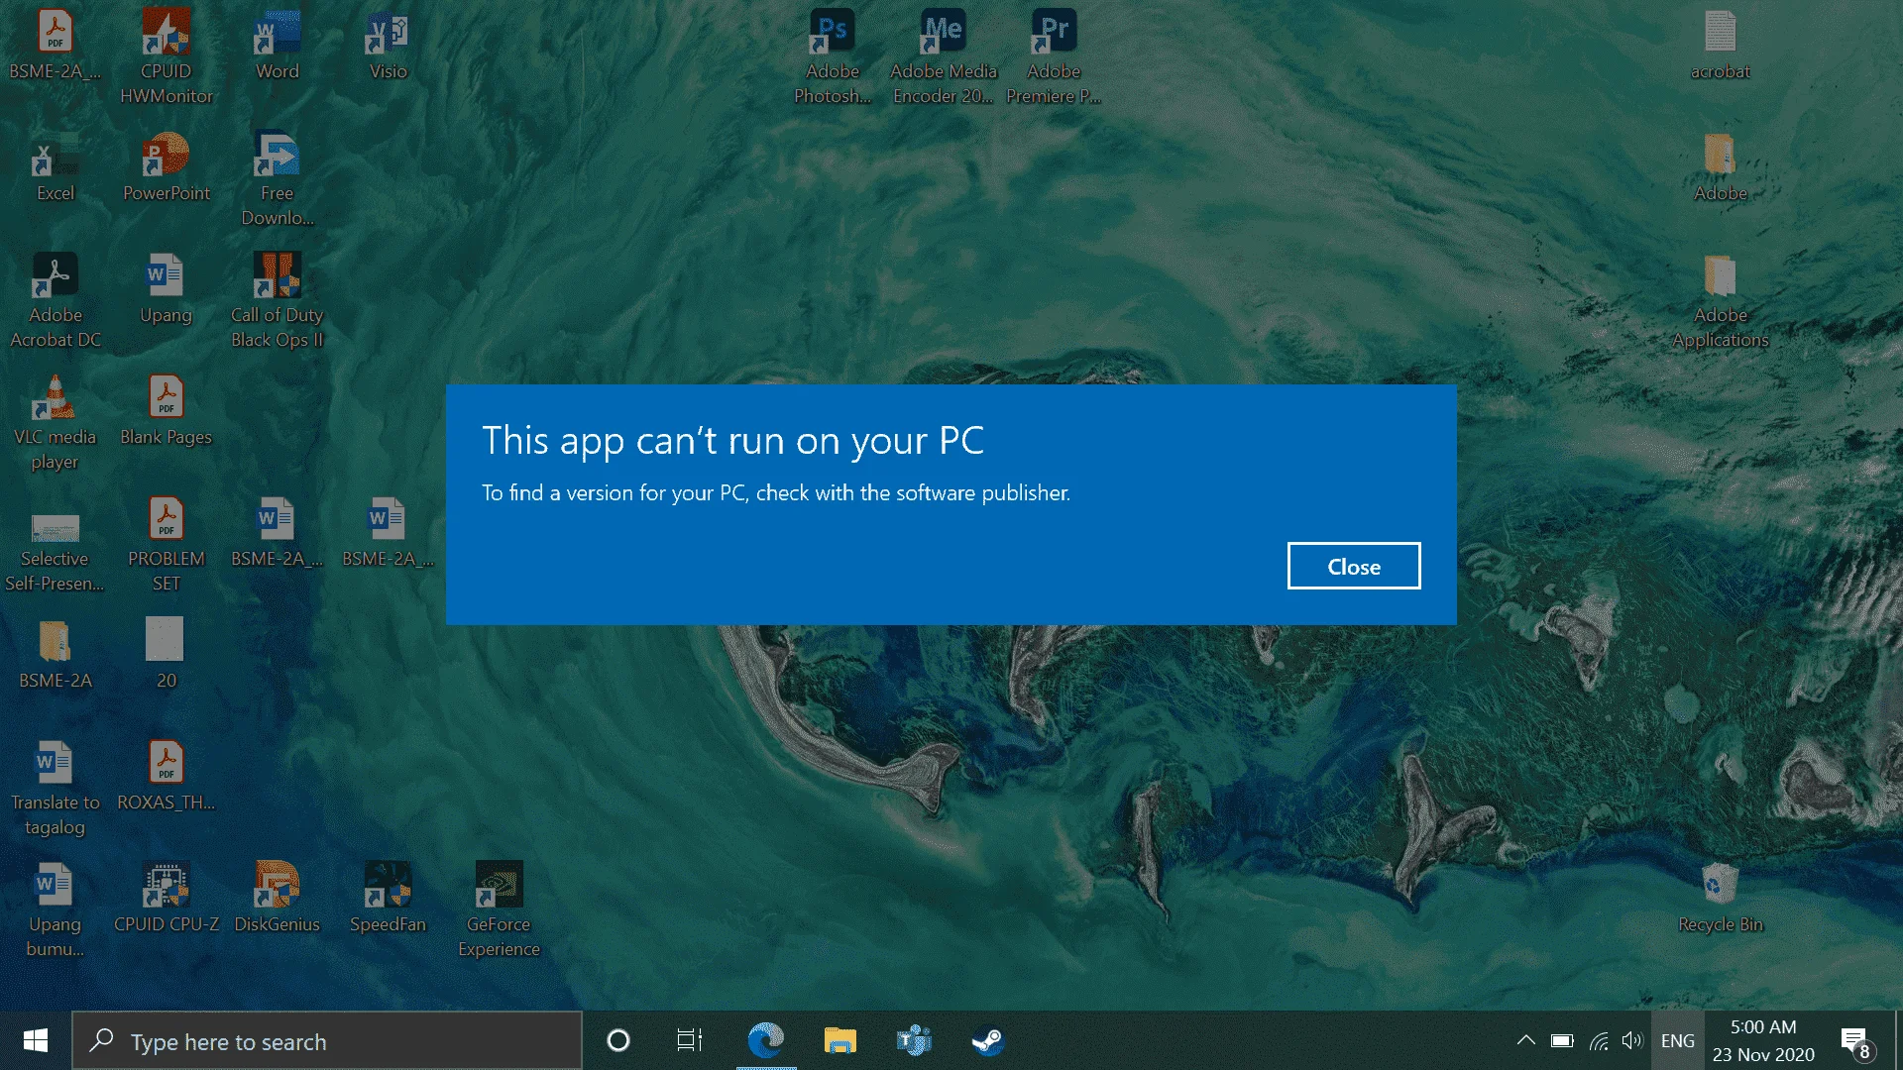Select the SpeedFan shortcut

388,898
